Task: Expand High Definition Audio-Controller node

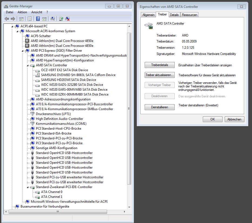Action: click(x=28, y=119)
